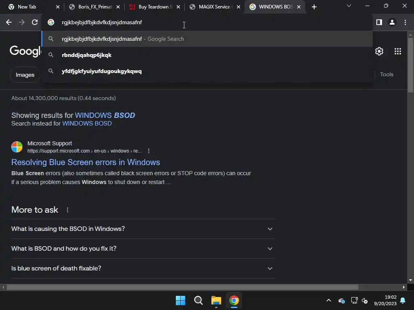
Task: Click the muted volume tray icon
Action: pyautogui.click(x=365, y=300)
